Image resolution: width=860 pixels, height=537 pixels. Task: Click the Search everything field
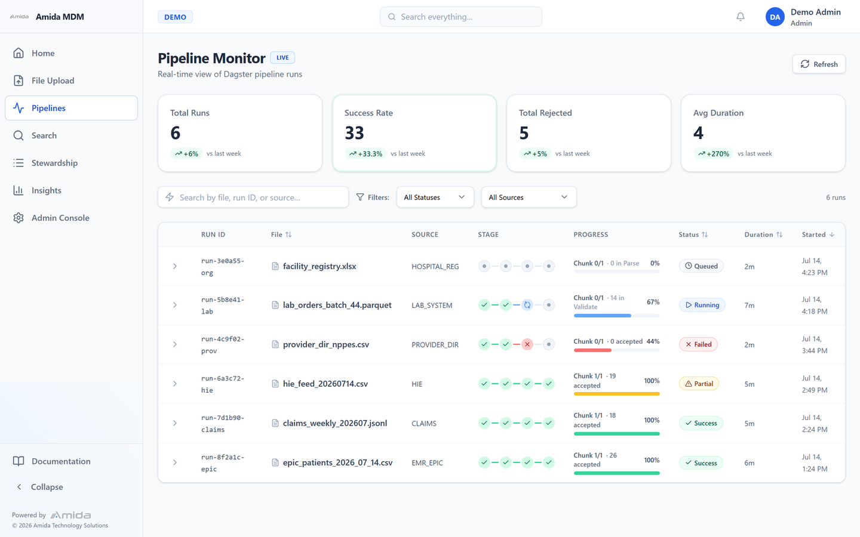tap(461, 17)
